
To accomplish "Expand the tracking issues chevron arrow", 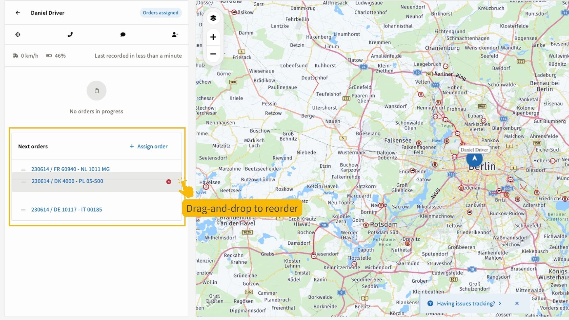I will point(500,303).
